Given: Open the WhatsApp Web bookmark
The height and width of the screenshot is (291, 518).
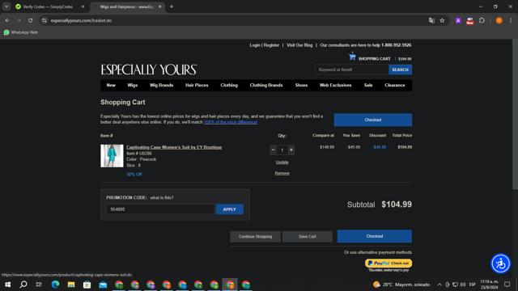Looking at the screenshot, I should (20, 32).
